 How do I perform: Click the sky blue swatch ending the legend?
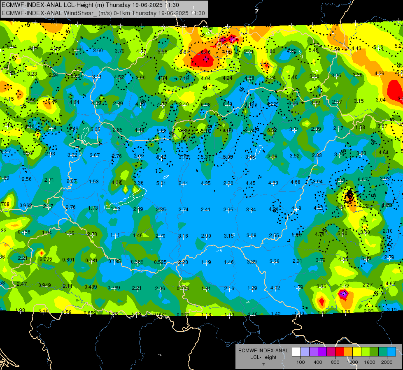point(391,352)
